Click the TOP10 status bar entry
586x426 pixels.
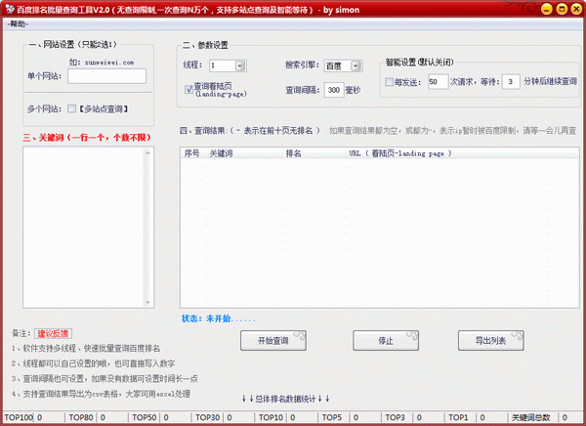[x=271, y=417]
